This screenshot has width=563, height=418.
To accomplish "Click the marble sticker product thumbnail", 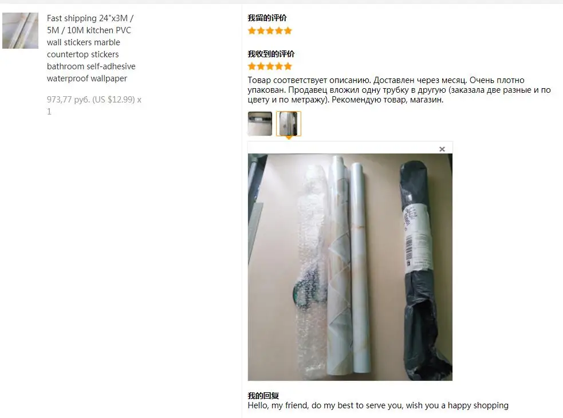I will tap(20, 30).
